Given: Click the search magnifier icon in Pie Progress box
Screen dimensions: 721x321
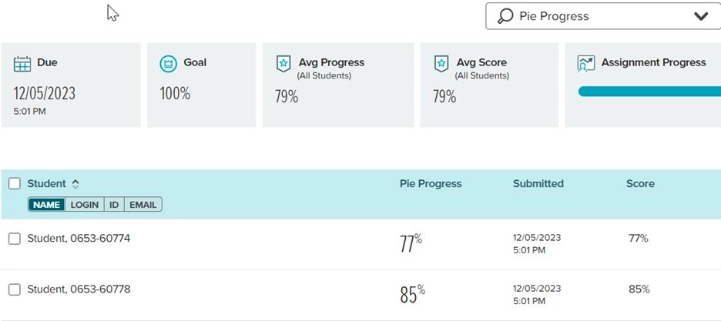Looking at the screenshot, I should (x=505, y=16).
